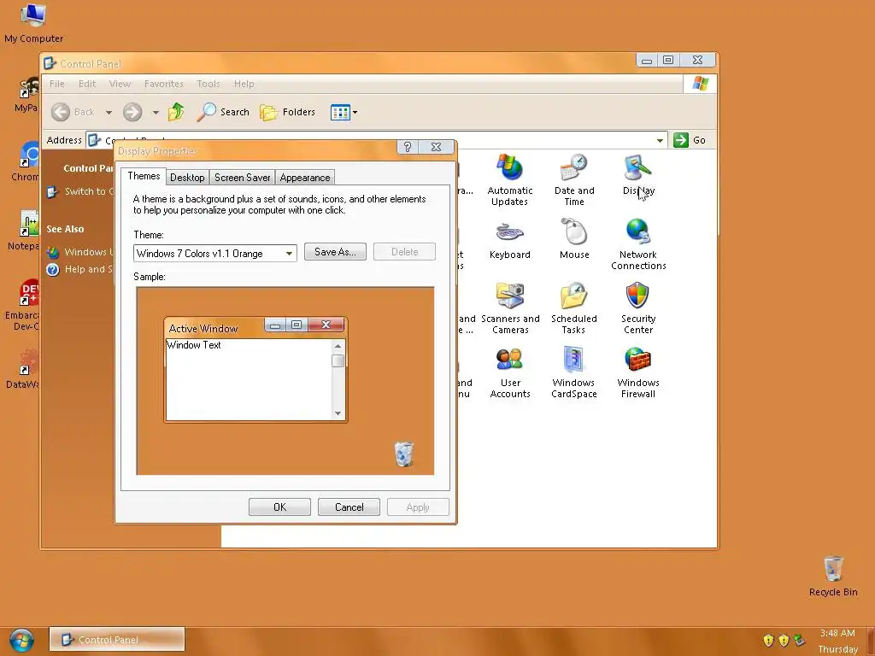Image resolution: width=875 pixels, height=656 pixels.
Task: Open Automatic Updates in Control Panel
Action: tap(509, 179)
